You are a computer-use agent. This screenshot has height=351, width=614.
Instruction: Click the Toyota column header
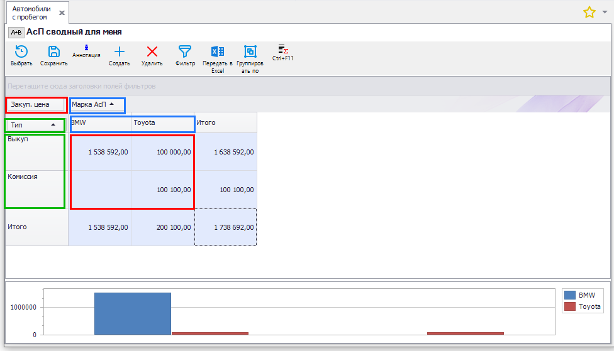point(162,123)
